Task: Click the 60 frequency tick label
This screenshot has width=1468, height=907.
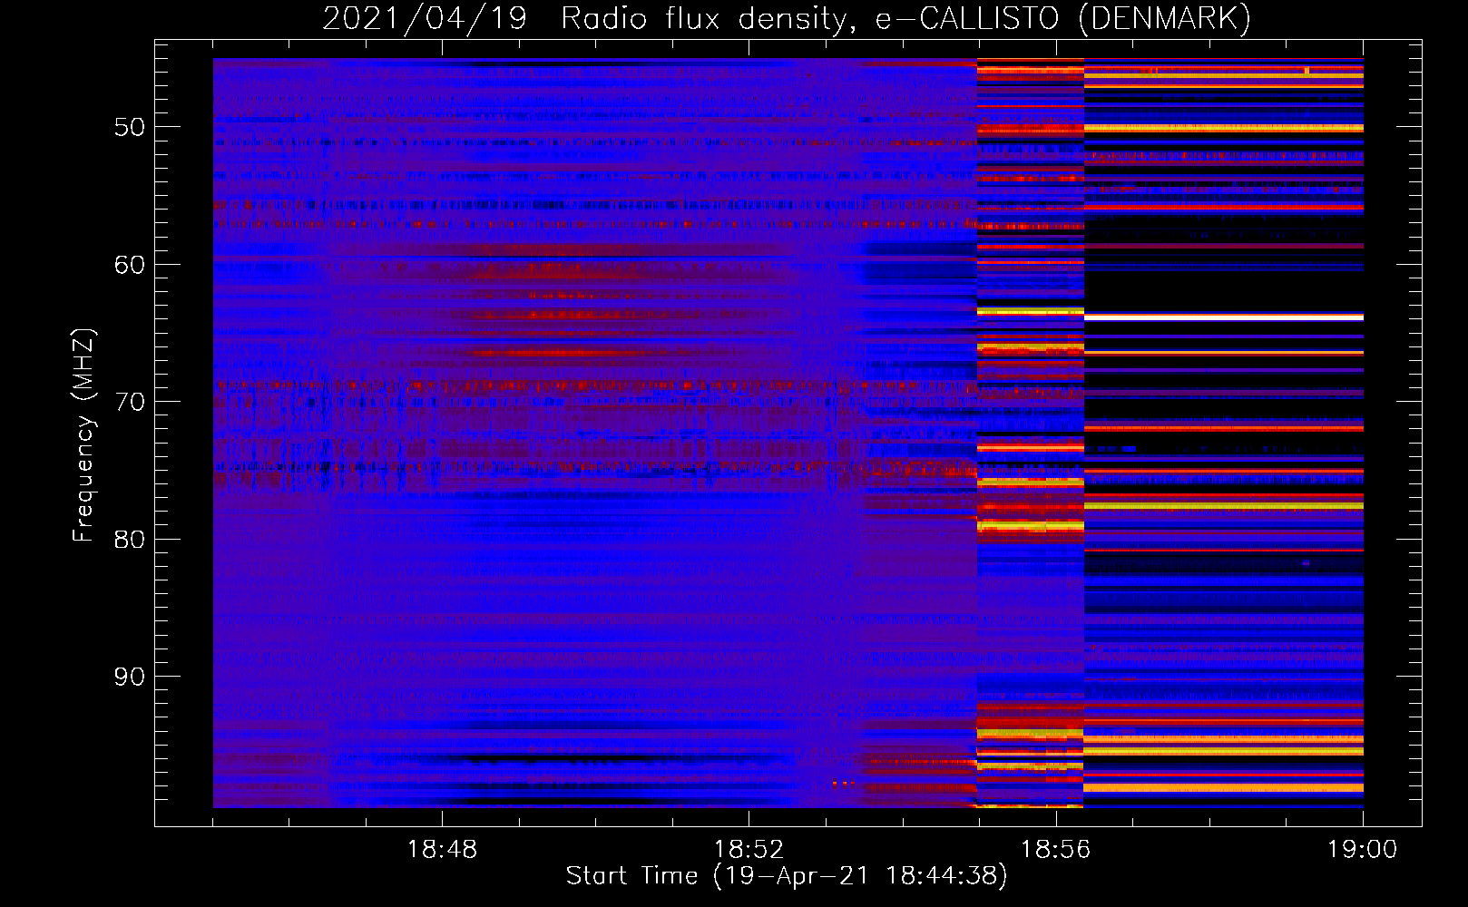Action: pos(129,265)
